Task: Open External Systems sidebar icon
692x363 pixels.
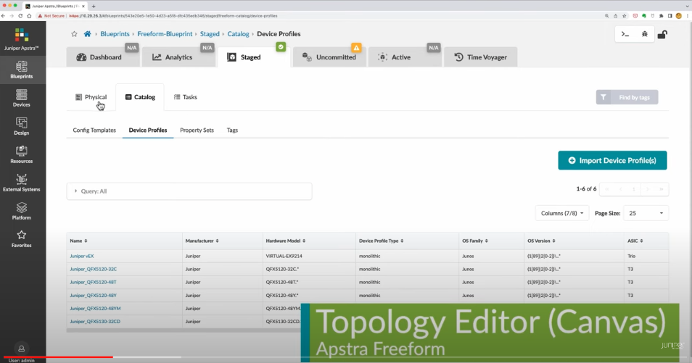Action: 22,183
